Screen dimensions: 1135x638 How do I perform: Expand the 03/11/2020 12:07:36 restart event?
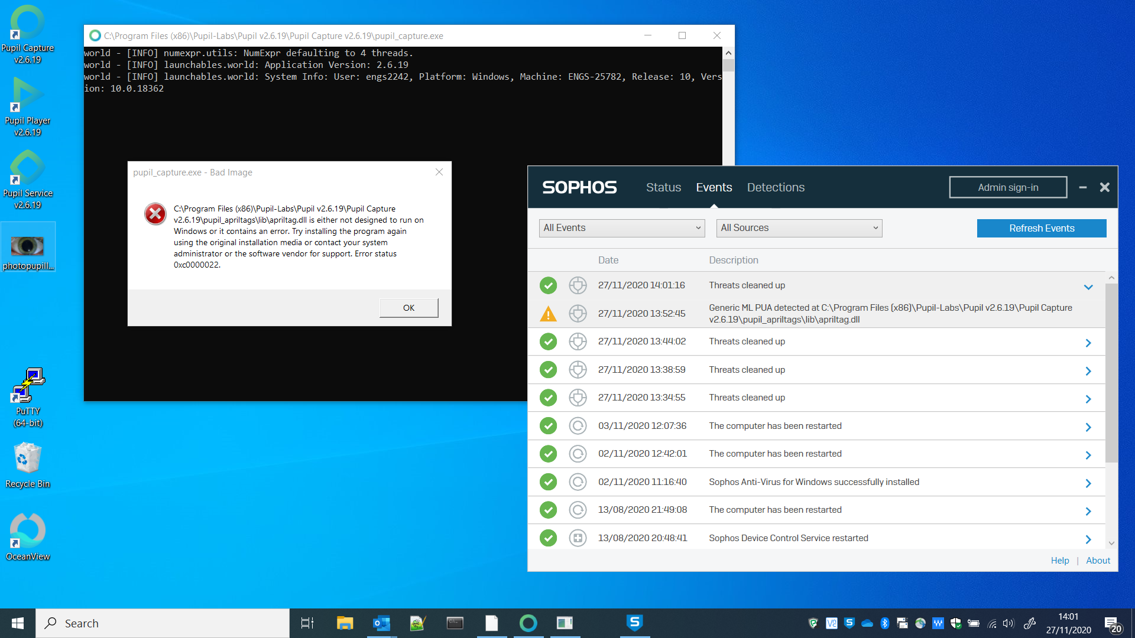click(1088, 427)
